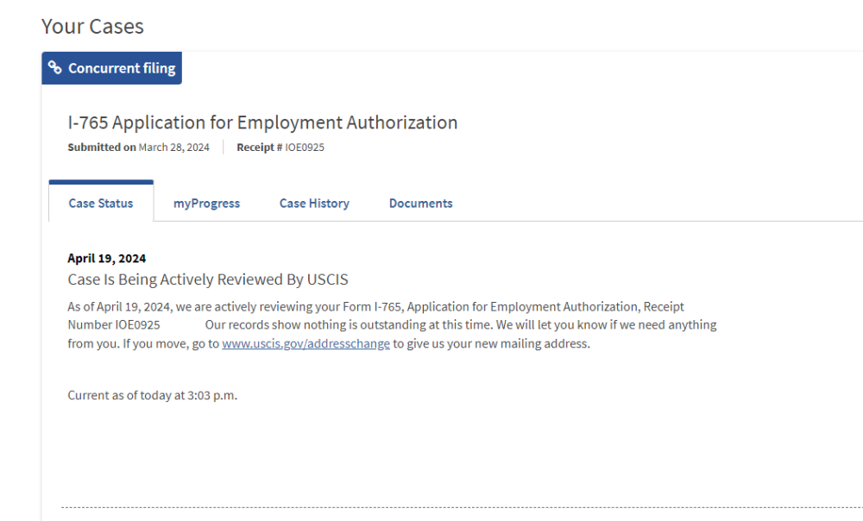Click the Current as of today timestamp

153,395
